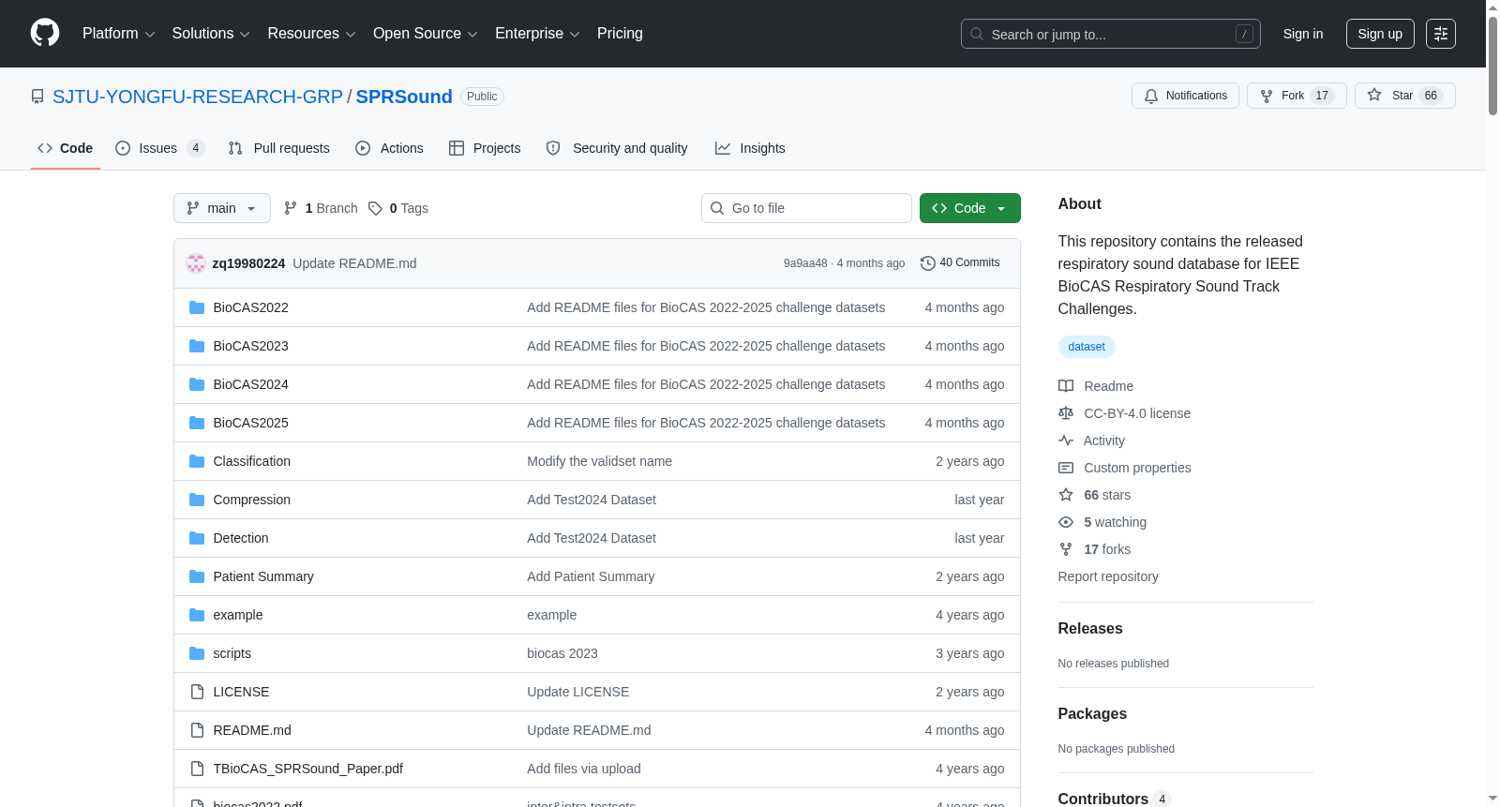This screenshot has height=807, width=1500.
Task: Open the BioCAS2024 folder icon
Action: 197,384
